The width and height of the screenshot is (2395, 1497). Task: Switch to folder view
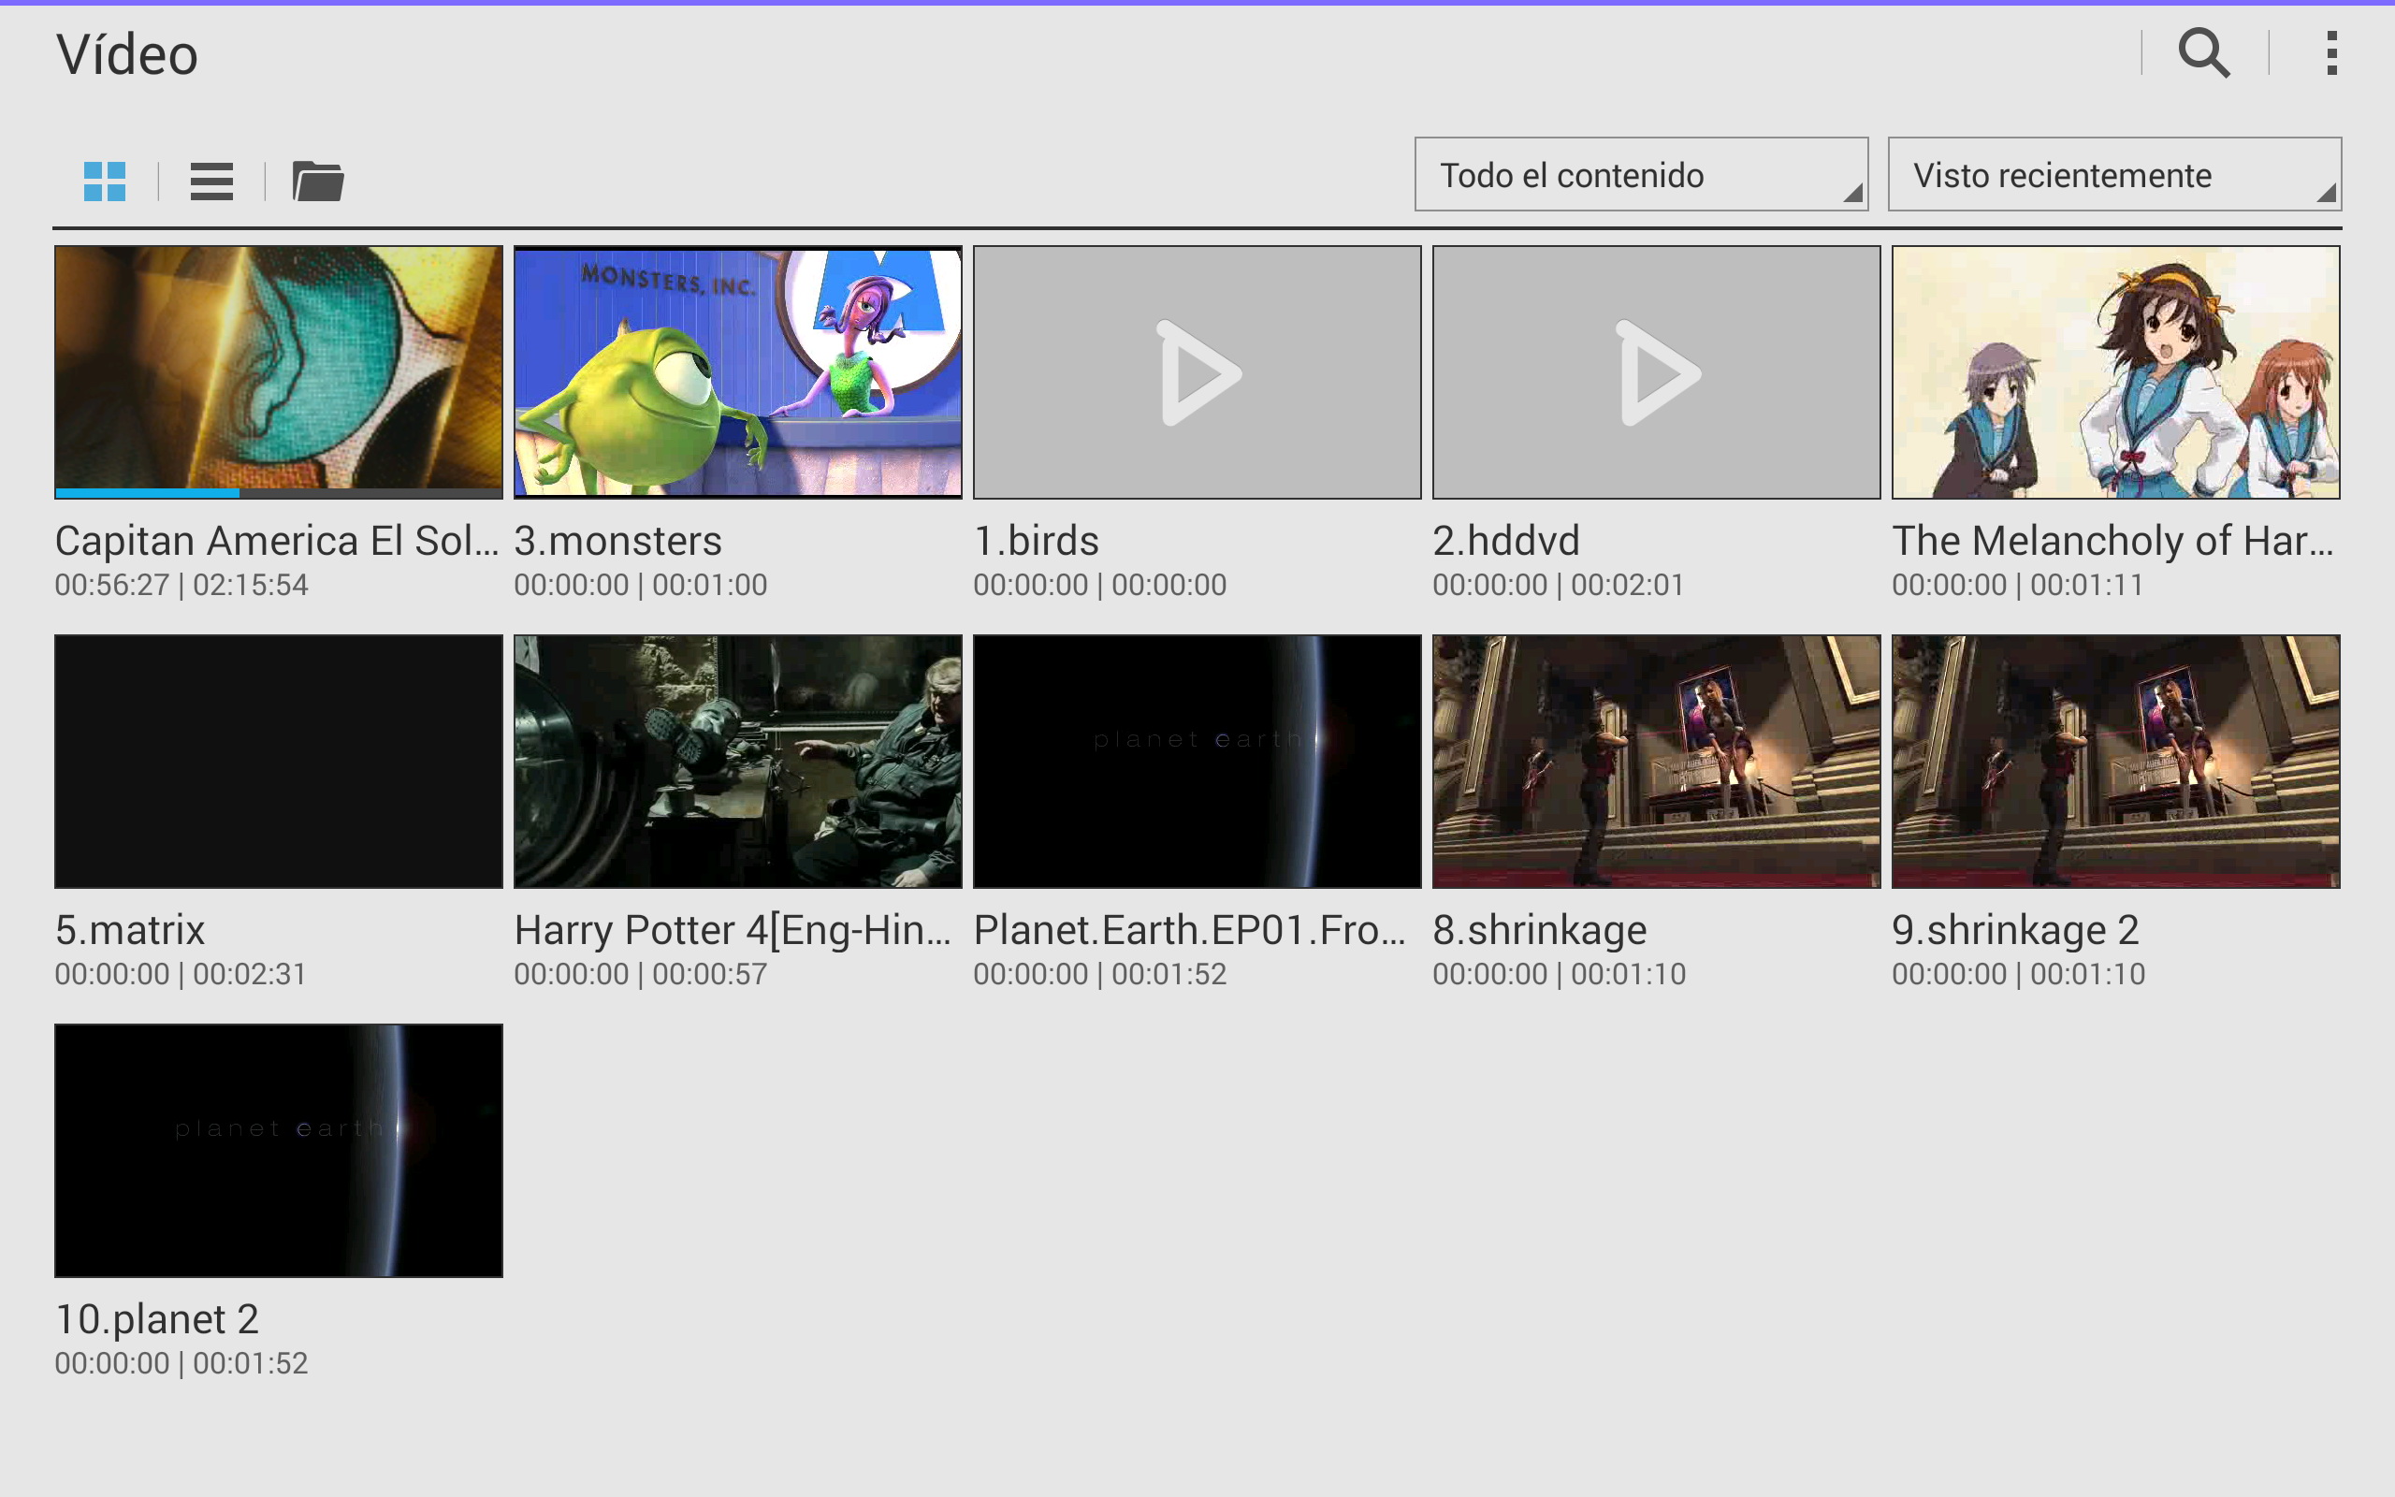(x=318, y=182)
